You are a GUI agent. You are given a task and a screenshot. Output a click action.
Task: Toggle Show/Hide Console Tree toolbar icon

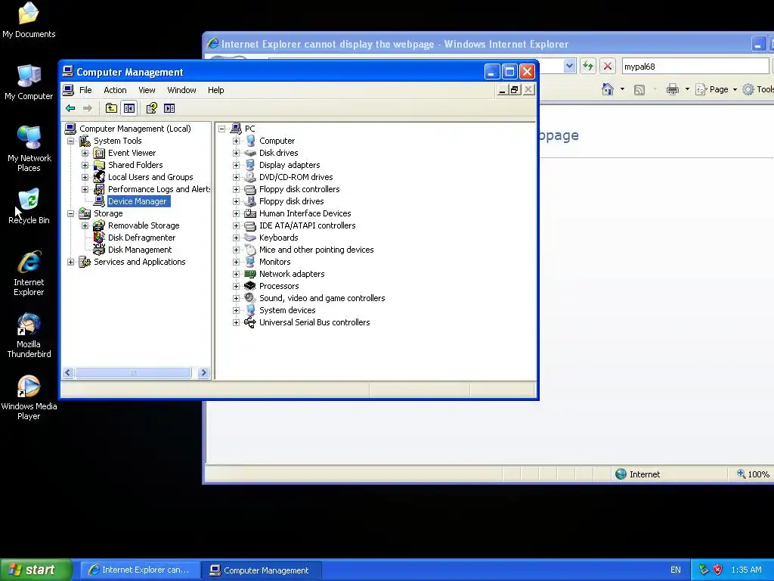click(x=129, y=108)
